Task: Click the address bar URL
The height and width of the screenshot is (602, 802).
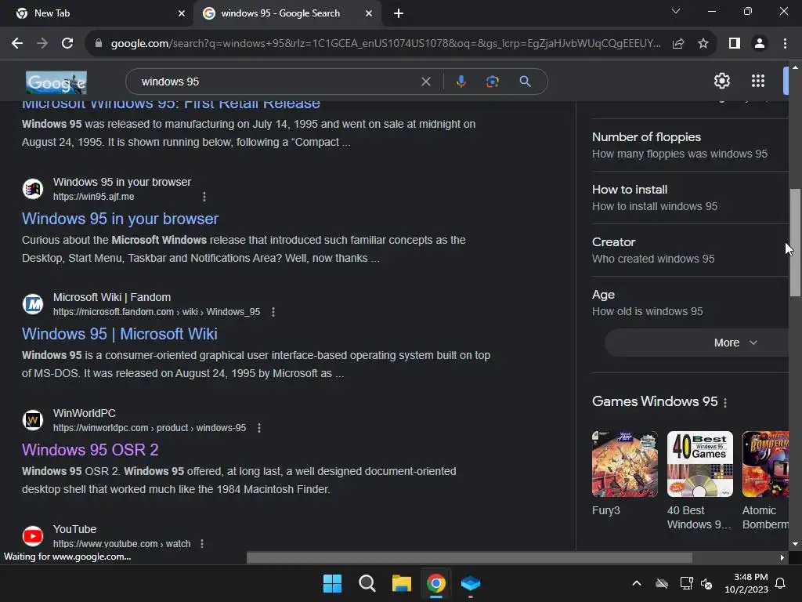Action: coord(385,44)
